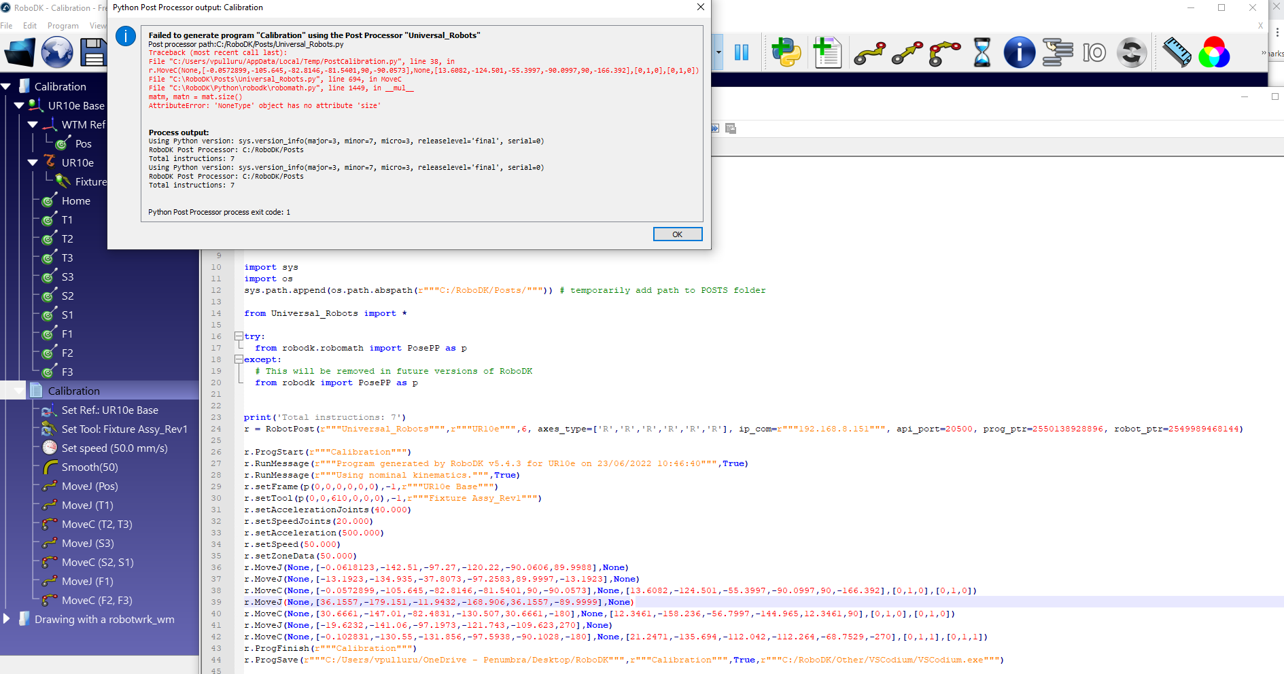The height and width of the screenshot is (674, 1284).
Task: Expand the Drawing with a robotwrk_wm station
Action: pyautogui.click(x=7, y=619)
